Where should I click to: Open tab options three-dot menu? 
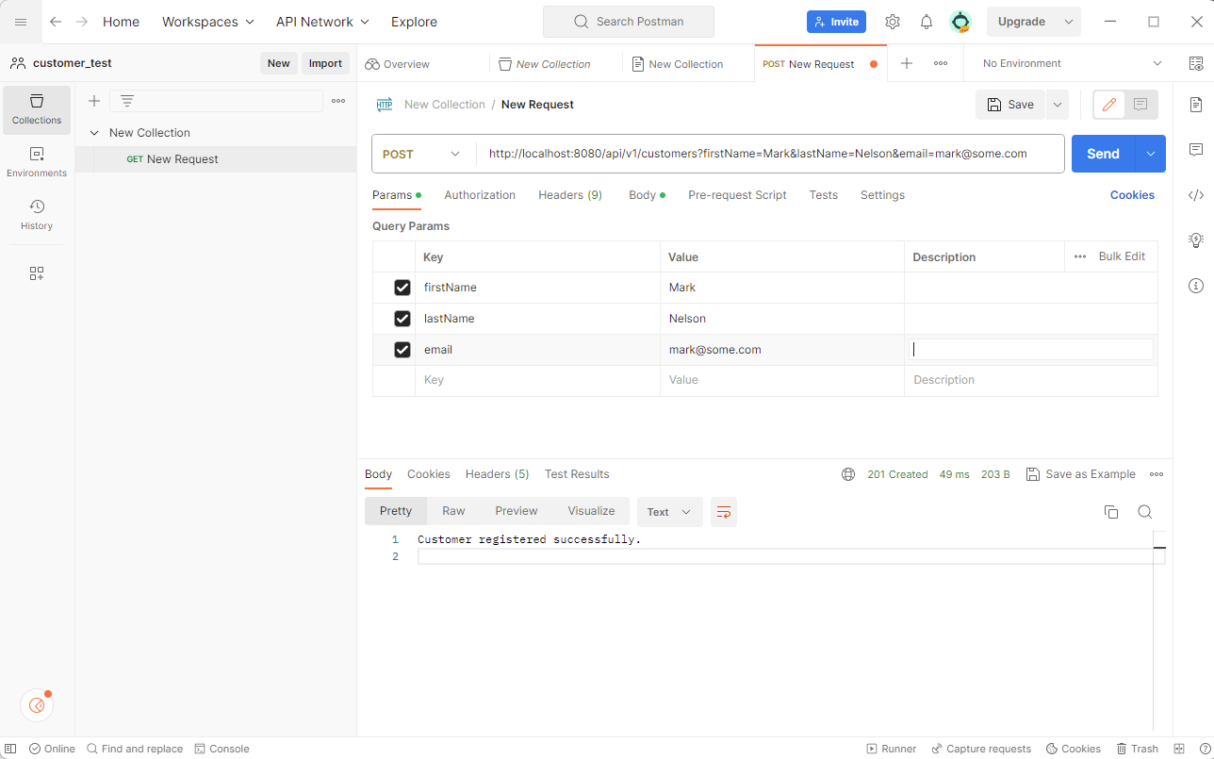click(x=941, y=63)
